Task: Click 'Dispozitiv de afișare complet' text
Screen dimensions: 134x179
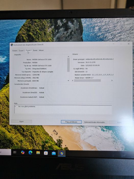Action: coord(43,72)
